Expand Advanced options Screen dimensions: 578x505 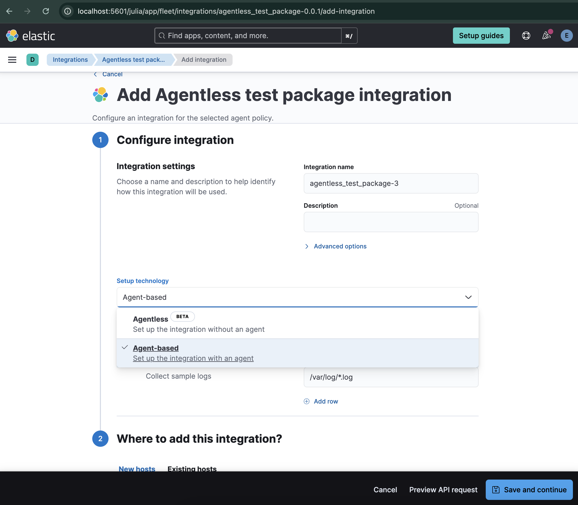[336, 246]
